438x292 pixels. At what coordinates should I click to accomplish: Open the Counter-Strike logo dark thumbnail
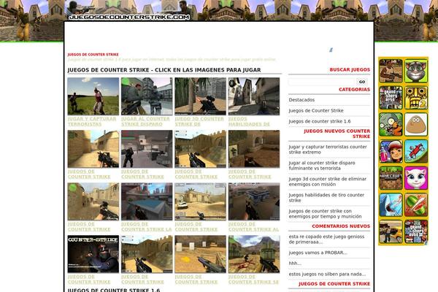click(93, 254)
